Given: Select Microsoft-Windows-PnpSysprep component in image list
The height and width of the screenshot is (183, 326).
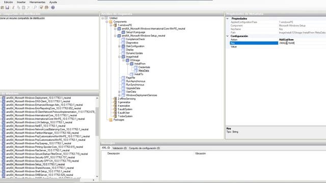Looking at the screenshot, I should [39, 143].
